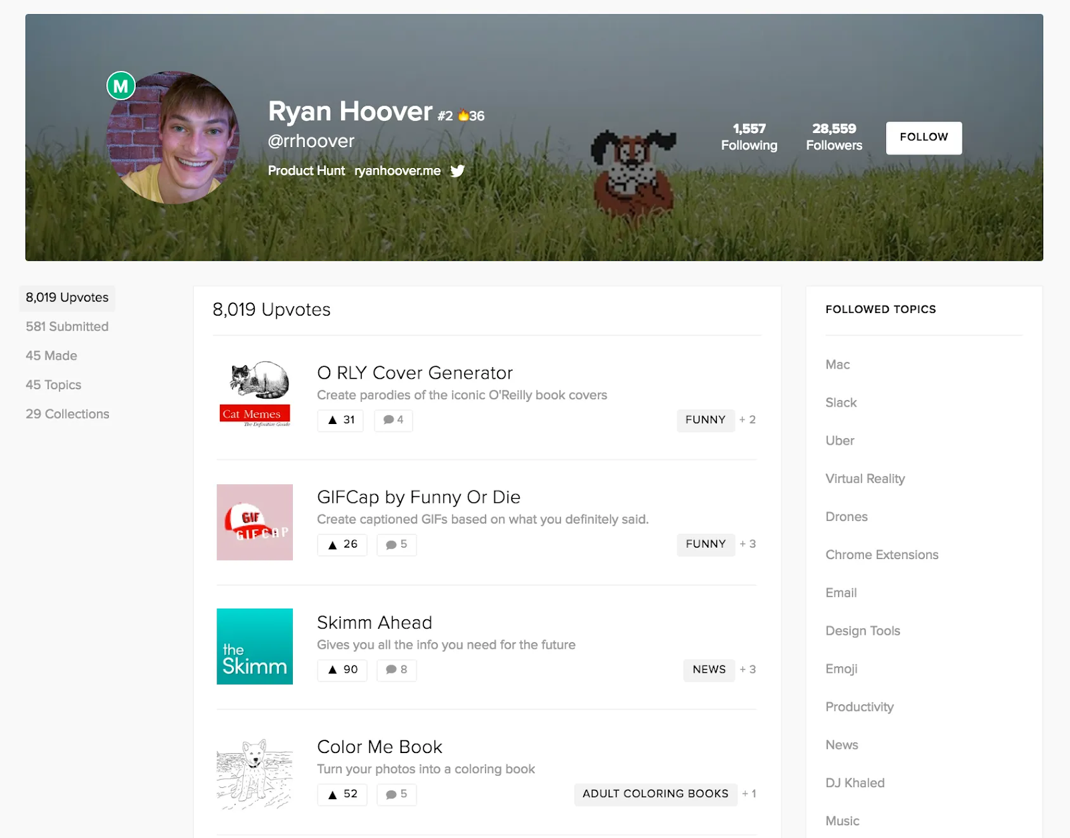
Task: Click the flame streak icon beside 36
Action: 463,115
